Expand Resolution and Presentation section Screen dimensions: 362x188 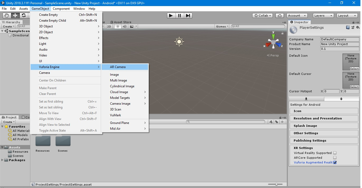click(x=324, y=118)
